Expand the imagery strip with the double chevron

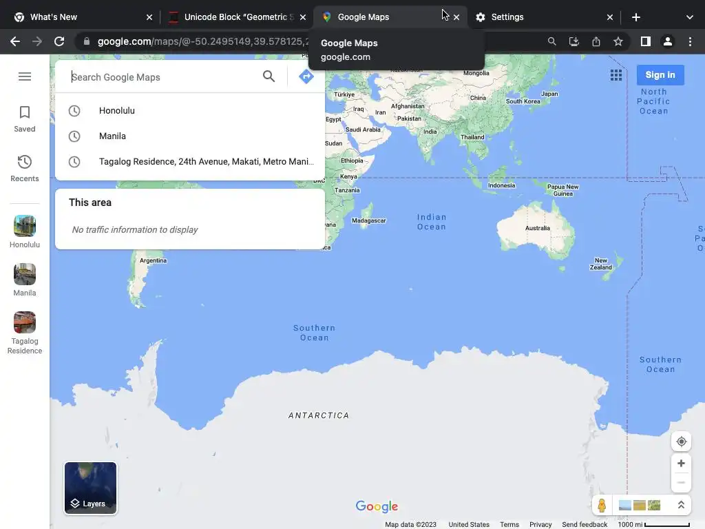coord(681,505)
